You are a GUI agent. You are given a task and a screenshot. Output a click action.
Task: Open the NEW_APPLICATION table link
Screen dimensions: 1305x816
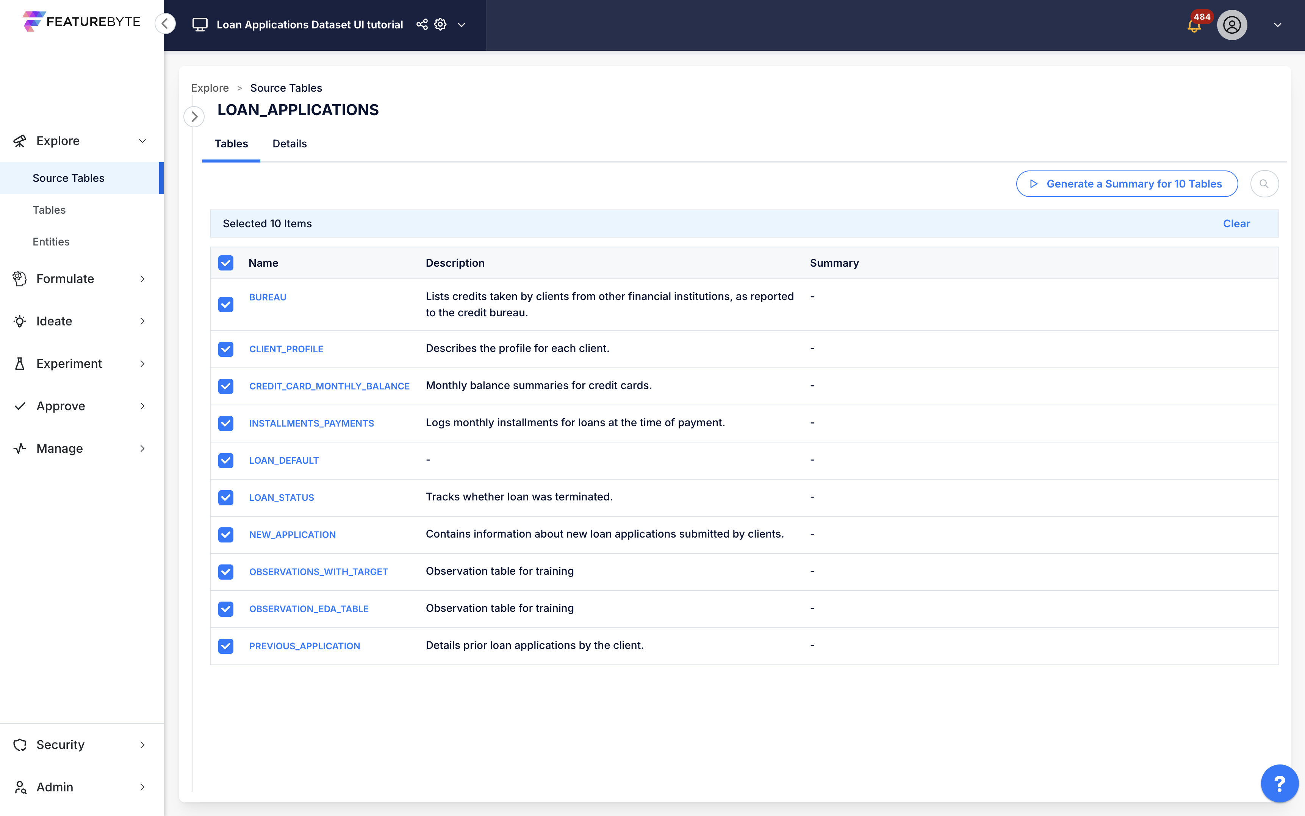click(x=292, y=535)
